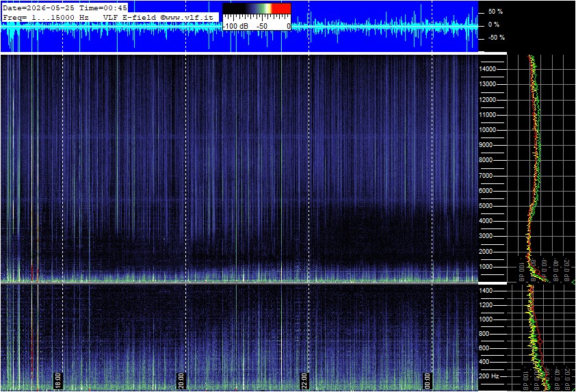This screenshot has height=392, width=576.
Task: Click the 9000 frequency axis label
Action: (486, 145)
